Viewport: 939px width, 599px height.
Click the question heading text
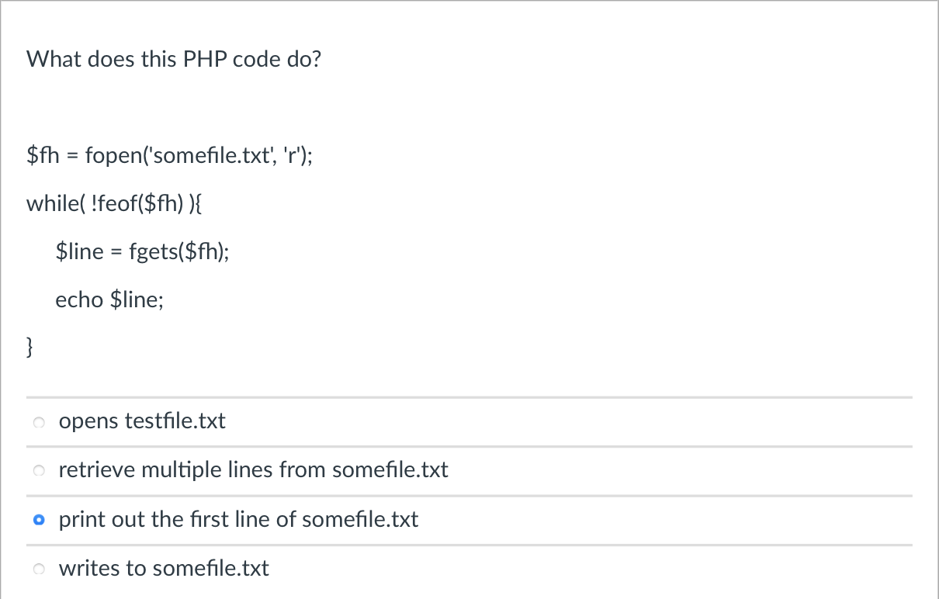coord(174,59)
